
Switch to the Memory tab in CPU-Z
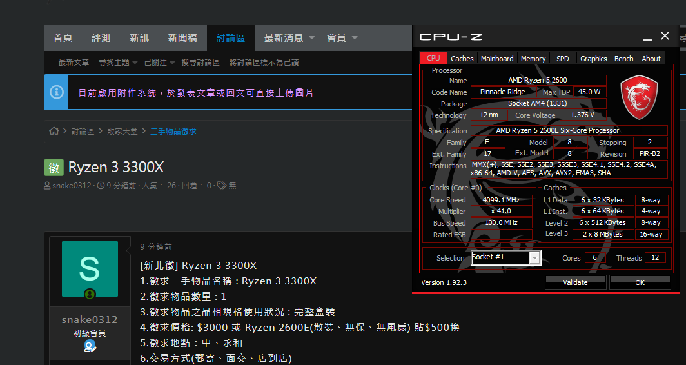[x=533, y=59]
